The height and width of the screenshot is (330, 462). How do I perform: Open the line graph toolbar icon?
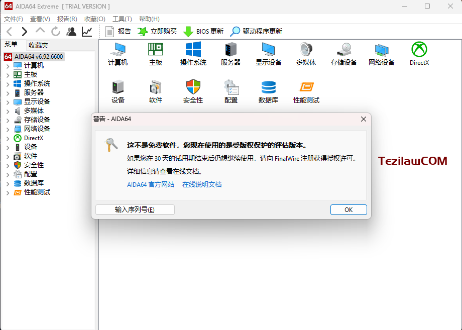(87, 32)
